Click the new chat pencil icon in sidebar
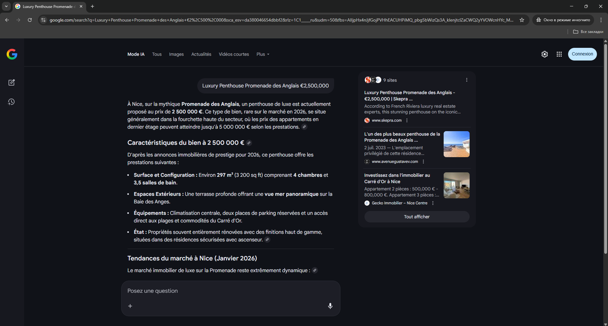 pos(12,82)
